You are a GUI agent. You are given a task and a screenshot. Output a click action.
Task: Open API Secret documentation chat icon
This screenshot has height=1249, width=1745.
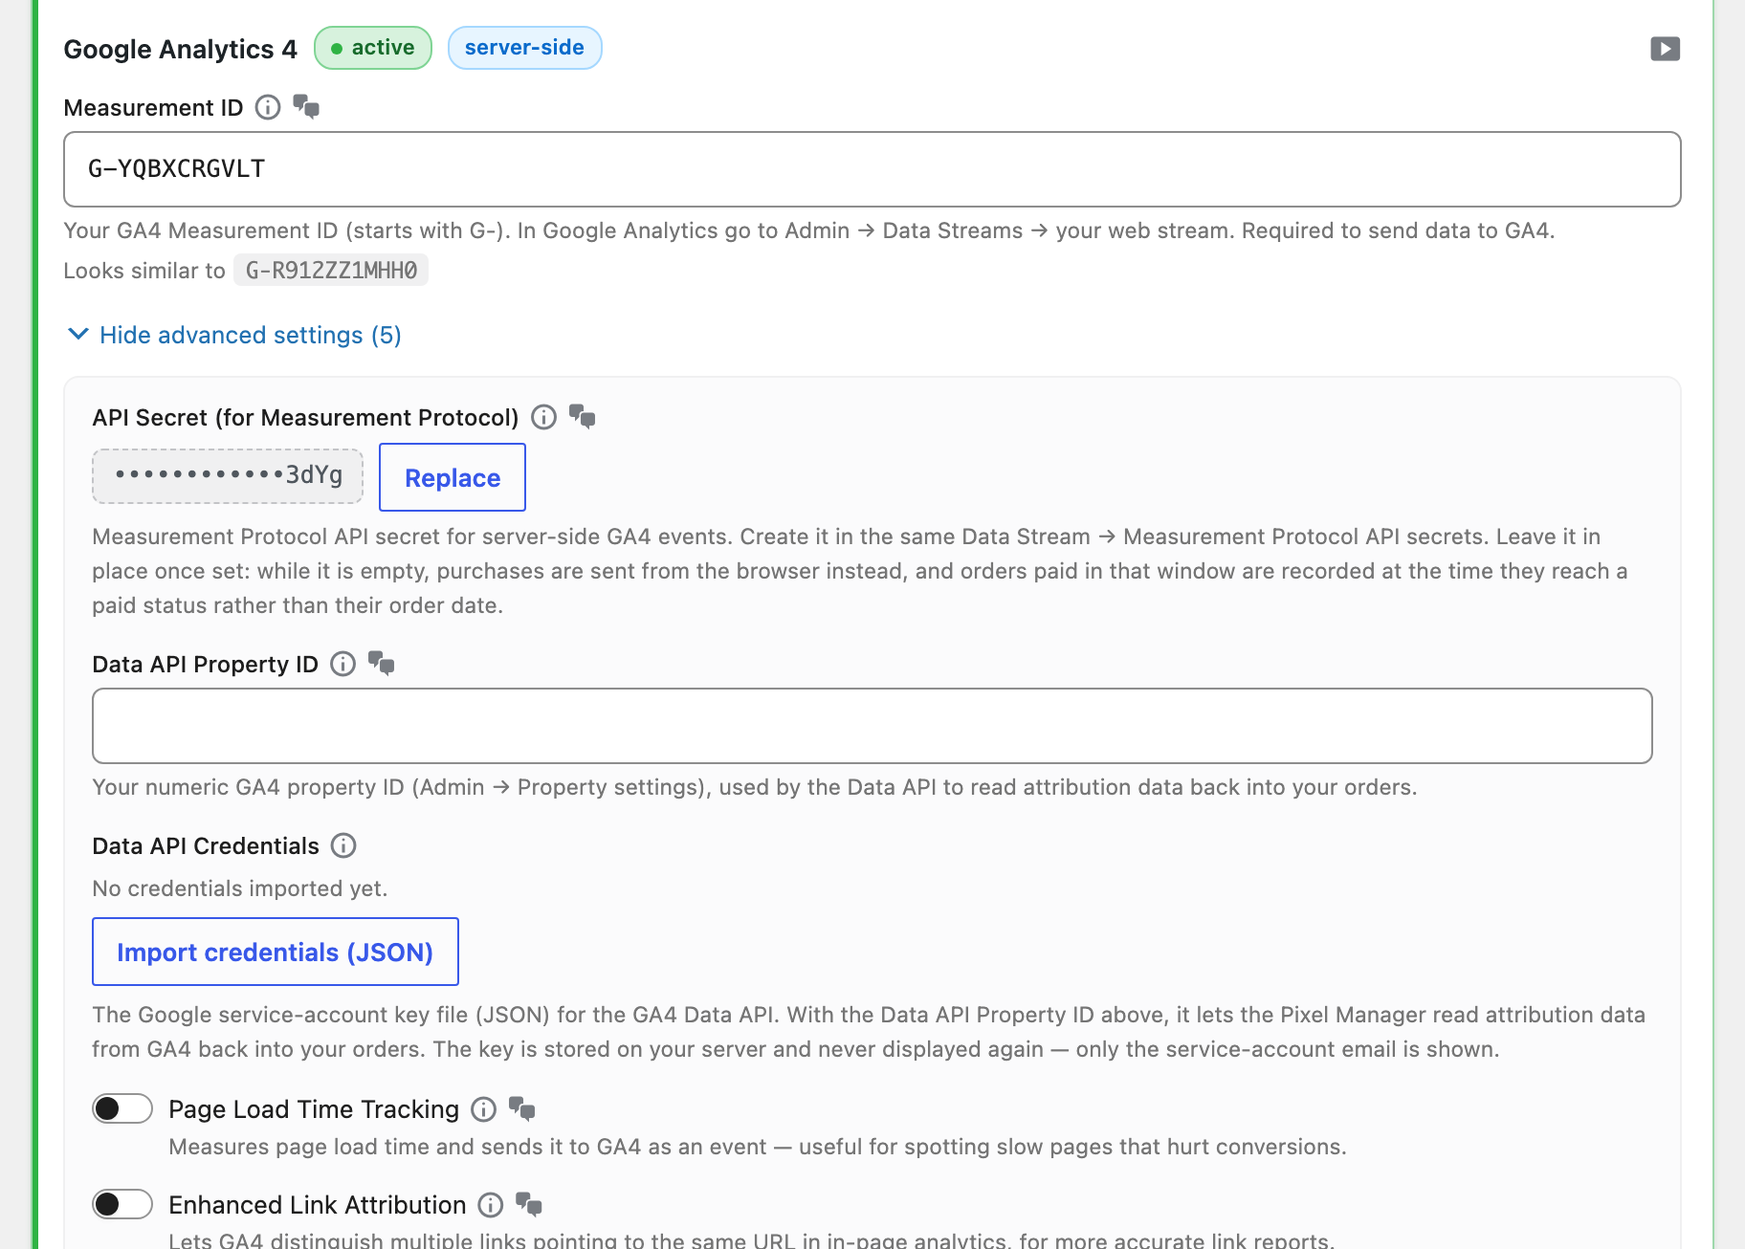583,416
